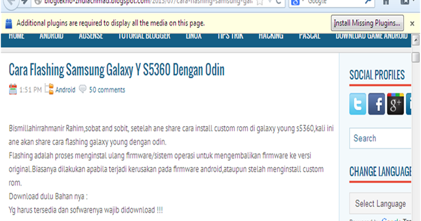Open the ANDROID menu item
The height and width of the screenshot is (221, 421).
pos(51,36)
